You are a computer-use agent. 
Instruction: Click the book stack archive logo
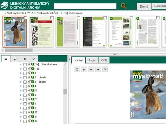[4, 5]
